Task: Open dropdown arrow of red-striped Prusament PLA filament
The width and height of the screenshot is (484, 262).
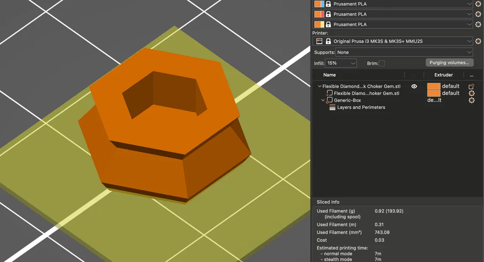Action: (x=469, y=14)
